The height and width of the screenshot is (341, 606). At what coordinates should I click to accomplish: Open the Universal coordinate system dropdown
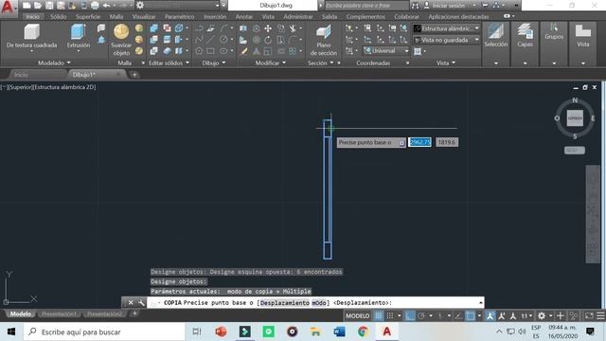pyautogui.click(x=385, y=50)
